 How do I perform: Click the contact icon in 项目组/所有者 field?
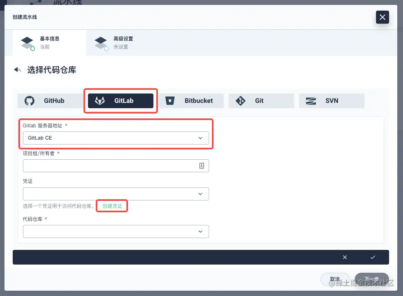coord(202,166)
